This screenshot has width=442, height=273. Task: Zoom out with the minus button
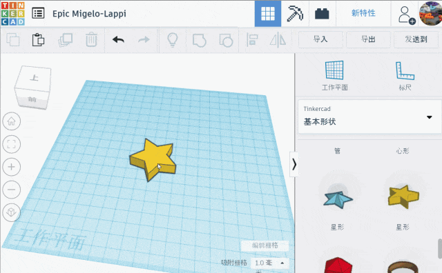tap(12, 190)
